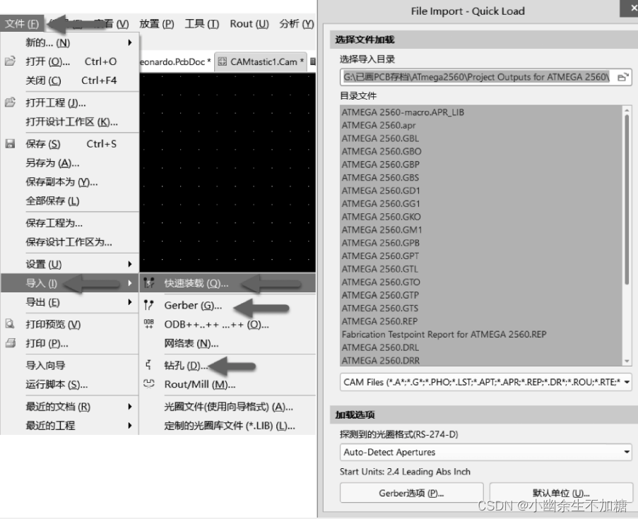Select ATMEGA 2560-macro.APR_LIB file
638x519 pixels.
point(481,112)
